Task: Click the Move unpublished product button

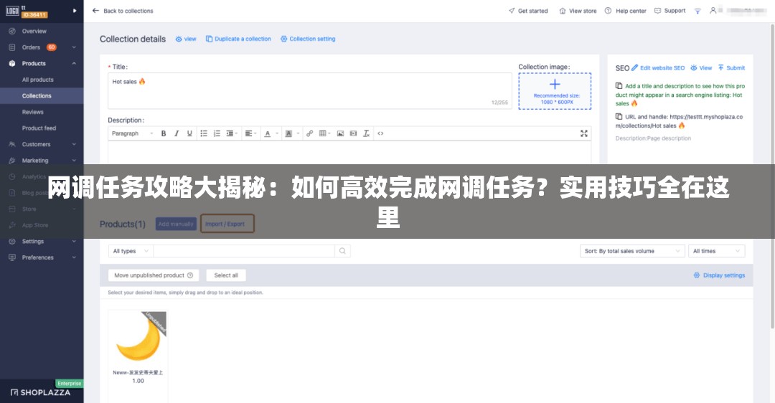Action: point(154,275)
